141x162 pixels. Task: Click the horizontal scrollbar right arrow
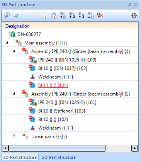click(134, 148)
